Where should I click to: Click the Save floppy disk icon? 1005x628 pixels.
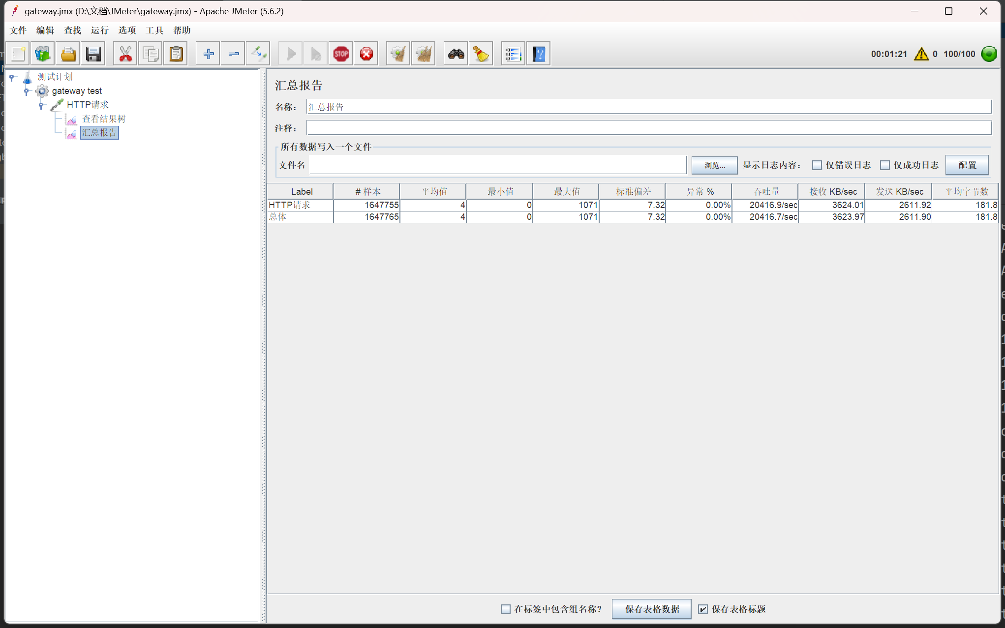[93, 54]
